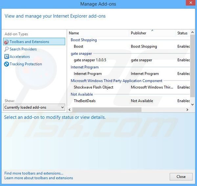Click the horizontal scrollbar thumb
This screenshot has width=197, height=186.
coord(107,110)
